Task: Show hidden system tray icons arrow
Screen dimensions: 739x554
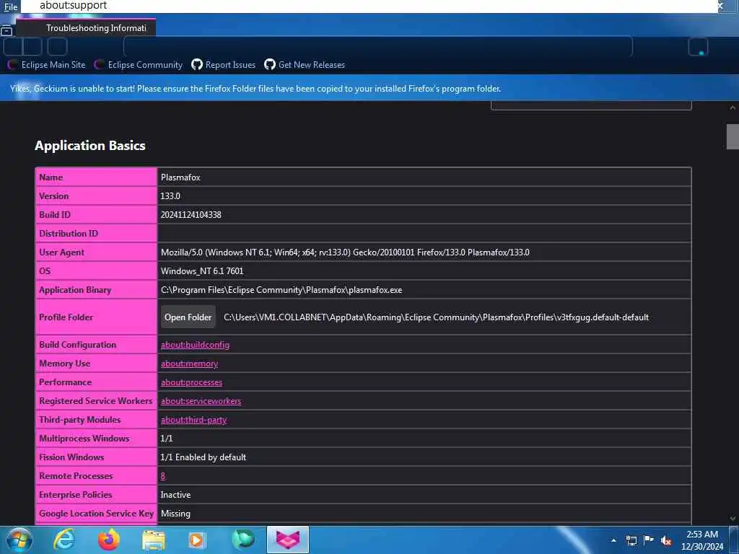Action: (x=613, y=540)
